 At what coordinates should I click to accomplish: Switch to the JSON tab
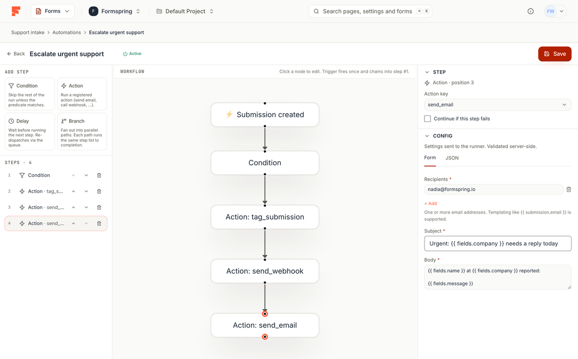(x=452, y=158)
